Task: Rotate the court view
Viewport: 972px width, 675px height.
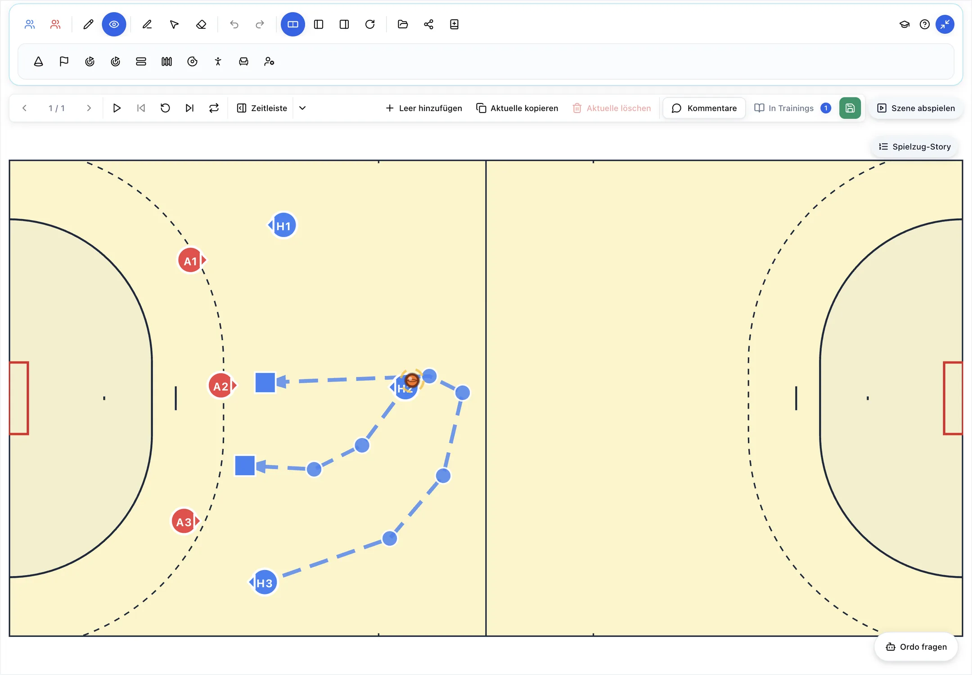Action: [370, 24]
